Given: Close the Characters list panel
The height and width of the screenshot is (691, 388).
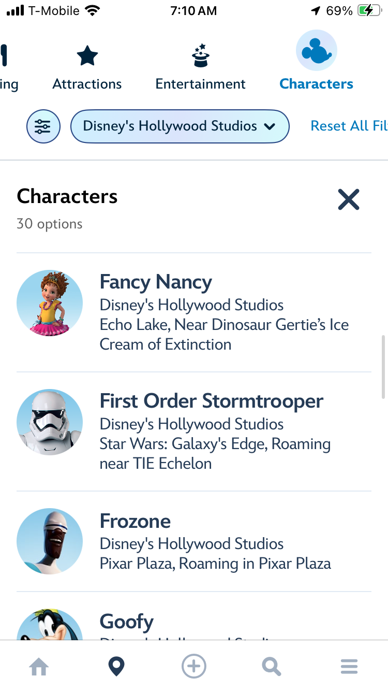Looking at the screenshot, I should click(349, 199).
